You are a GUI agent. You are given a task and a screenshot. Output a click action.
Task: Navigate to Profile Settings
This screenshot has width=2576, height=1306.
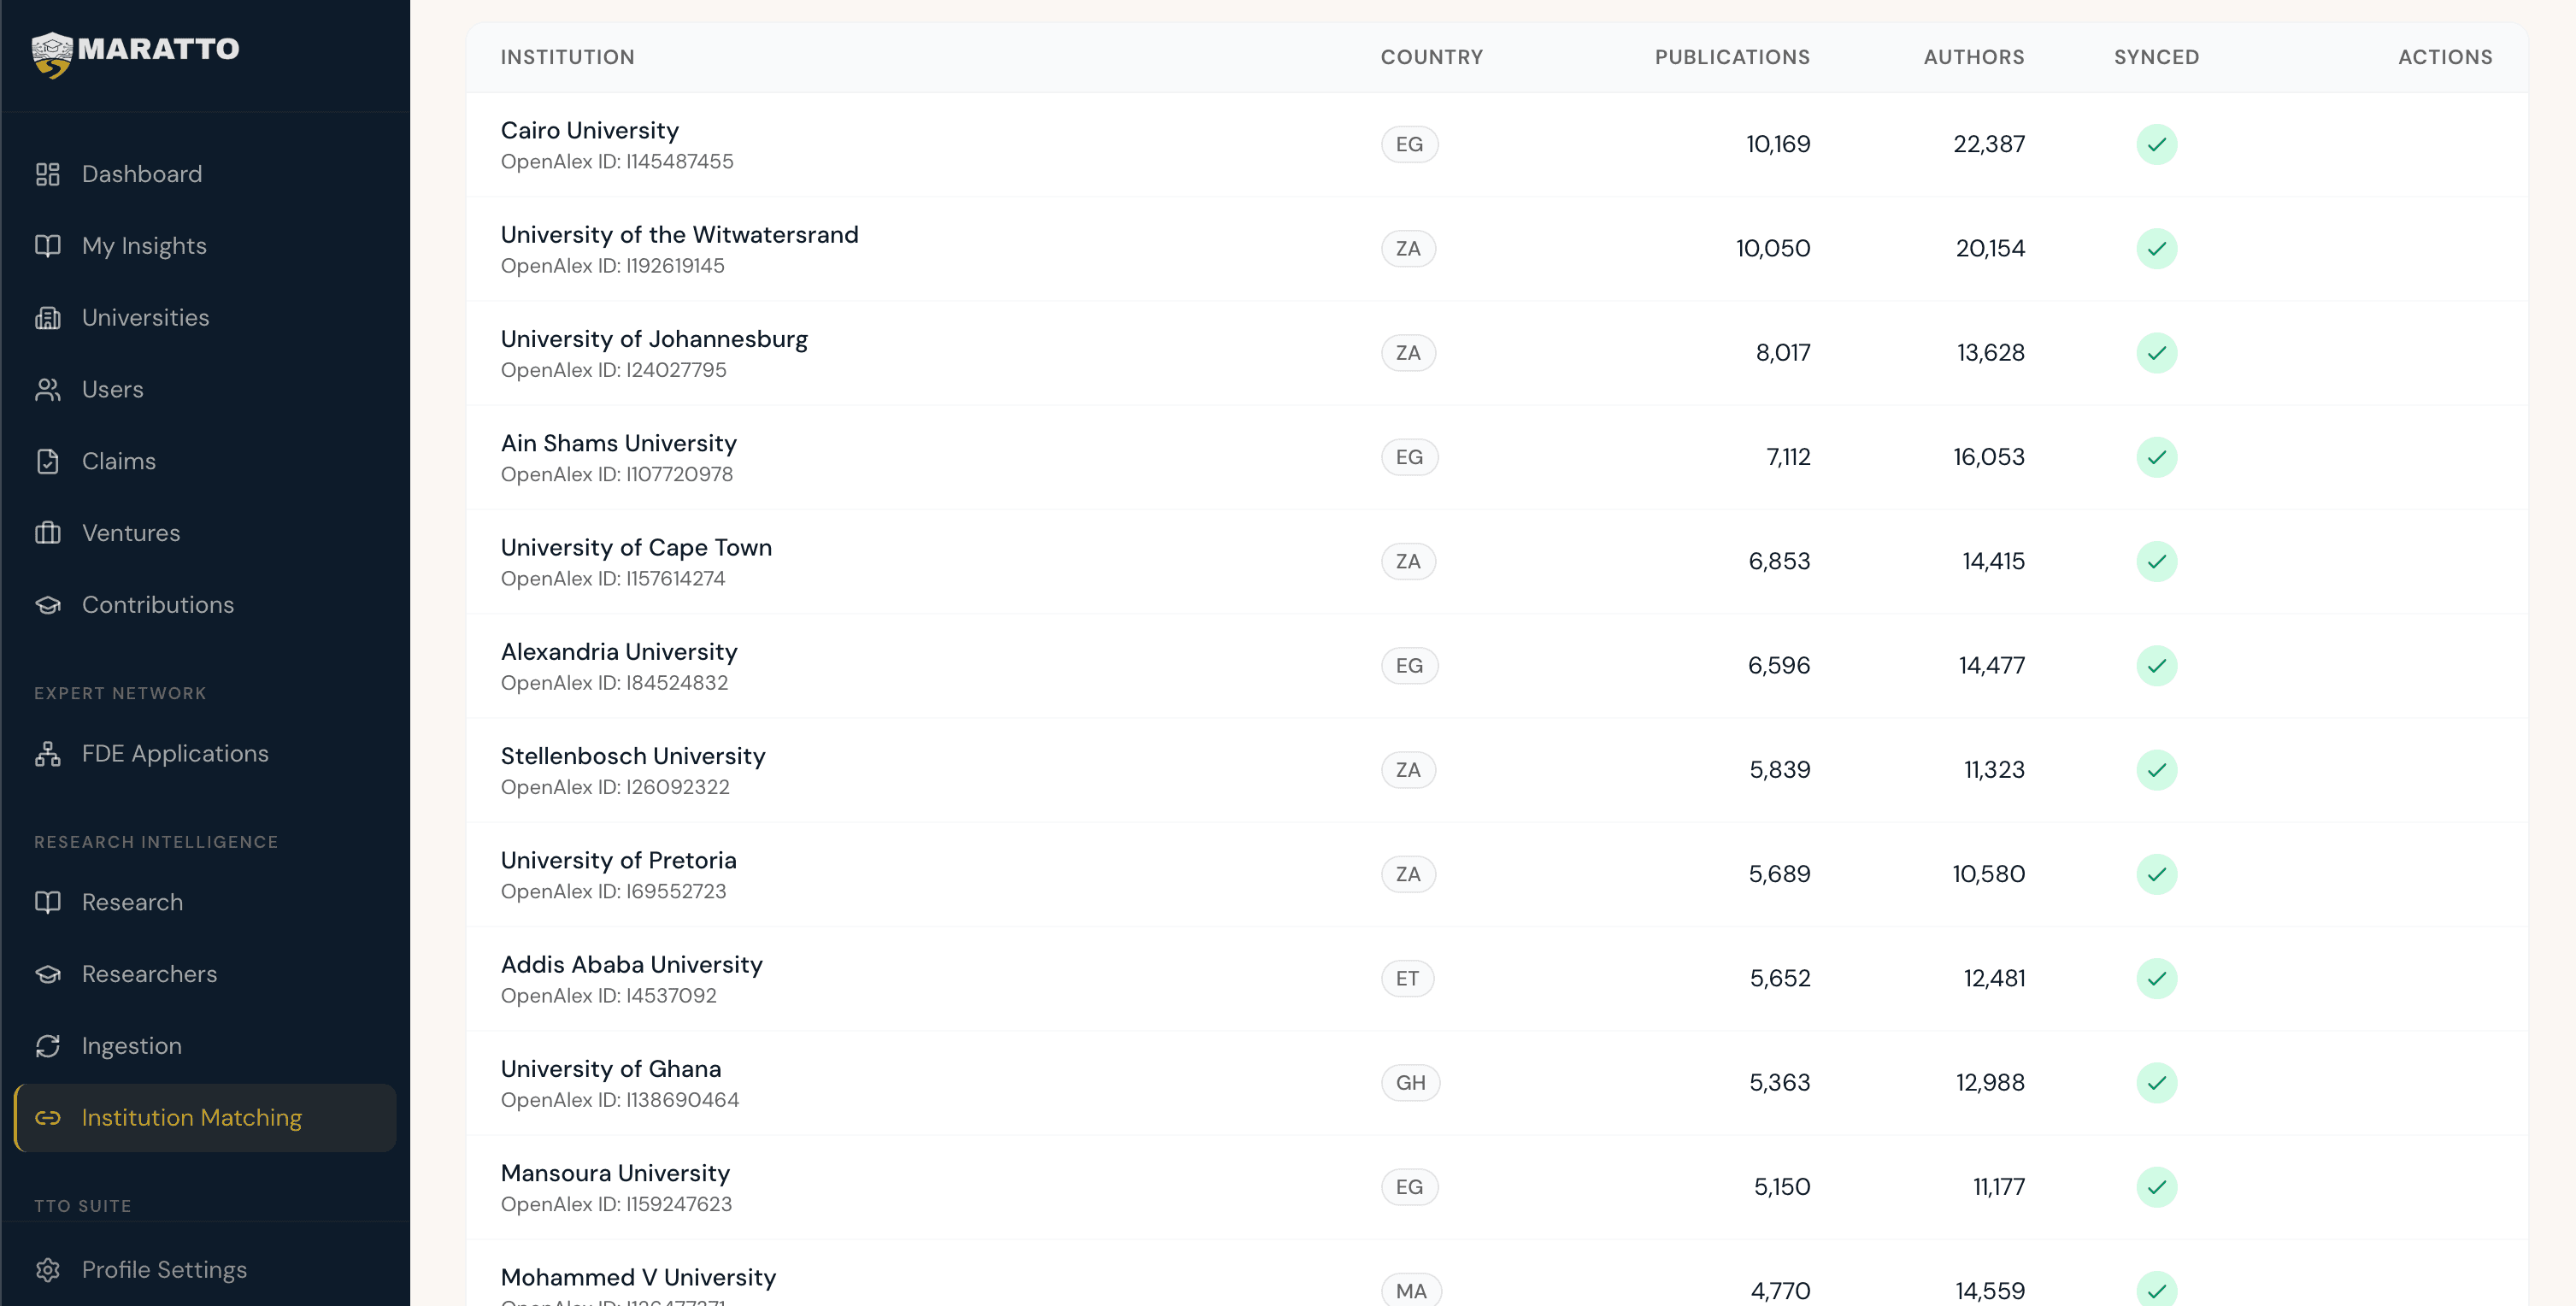(164, 1269)
